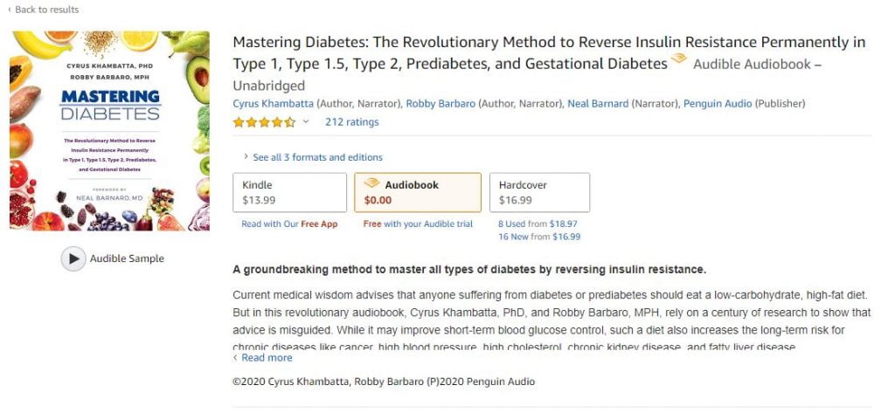Image resolution: width=895 pixels, height=413 pixels.
Task: Select the Audiobook $0.00 format
Action: point(418,192)
